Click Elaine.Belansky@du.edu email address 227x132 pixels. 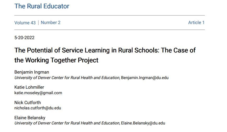pyautogui.click(x=143, y=123)
